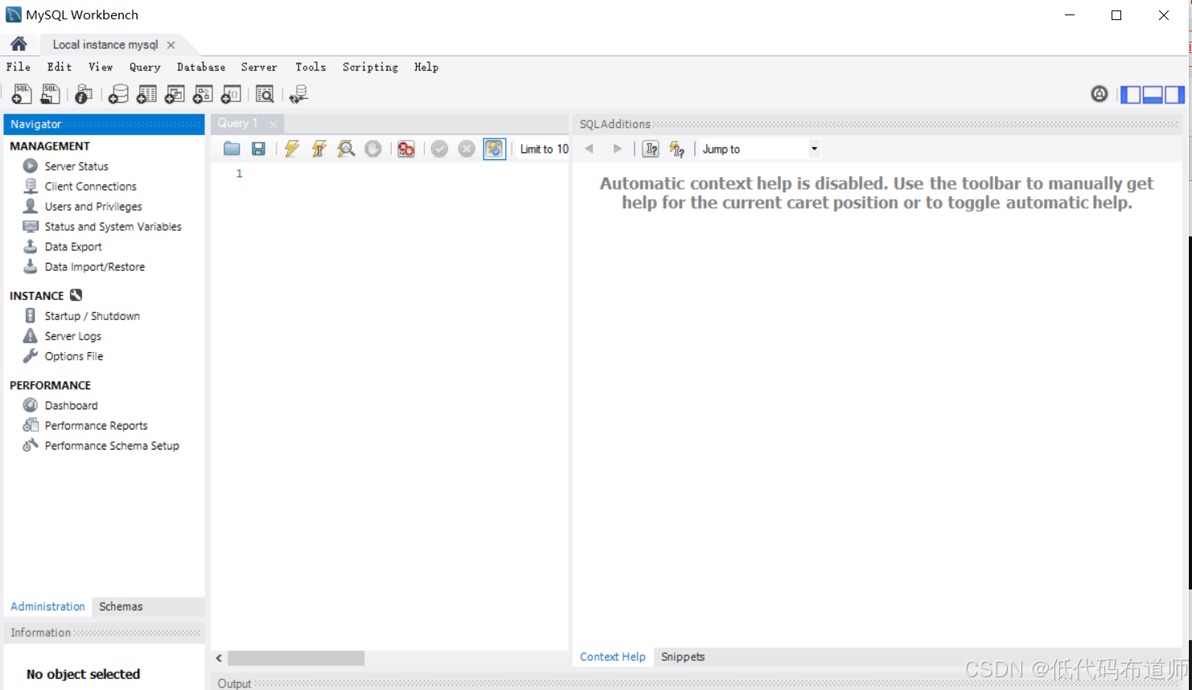The height and width of the screenshot is (690, 1192).
Task: Switch to the Administration tab
Action: 47,606
